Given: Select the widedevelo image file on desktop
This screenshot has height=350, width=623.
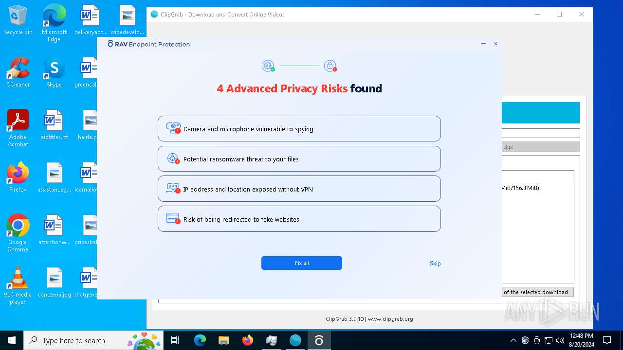Looking at the screenshot, I should click(x=127, y=20).
